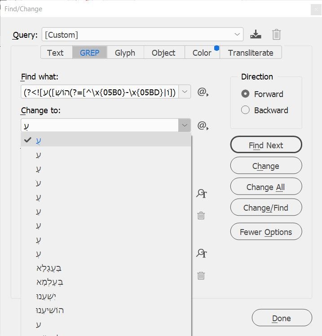Viewport: 322px width, 336px height.
Task: Open the Color tab
Action: (x=202, y=53)
